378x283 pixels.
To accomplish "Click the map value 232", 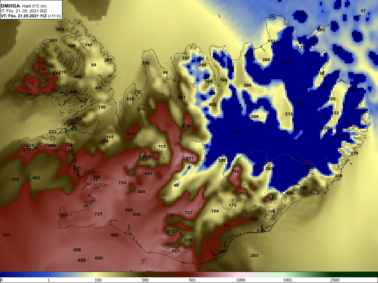I will click(53, 132).
